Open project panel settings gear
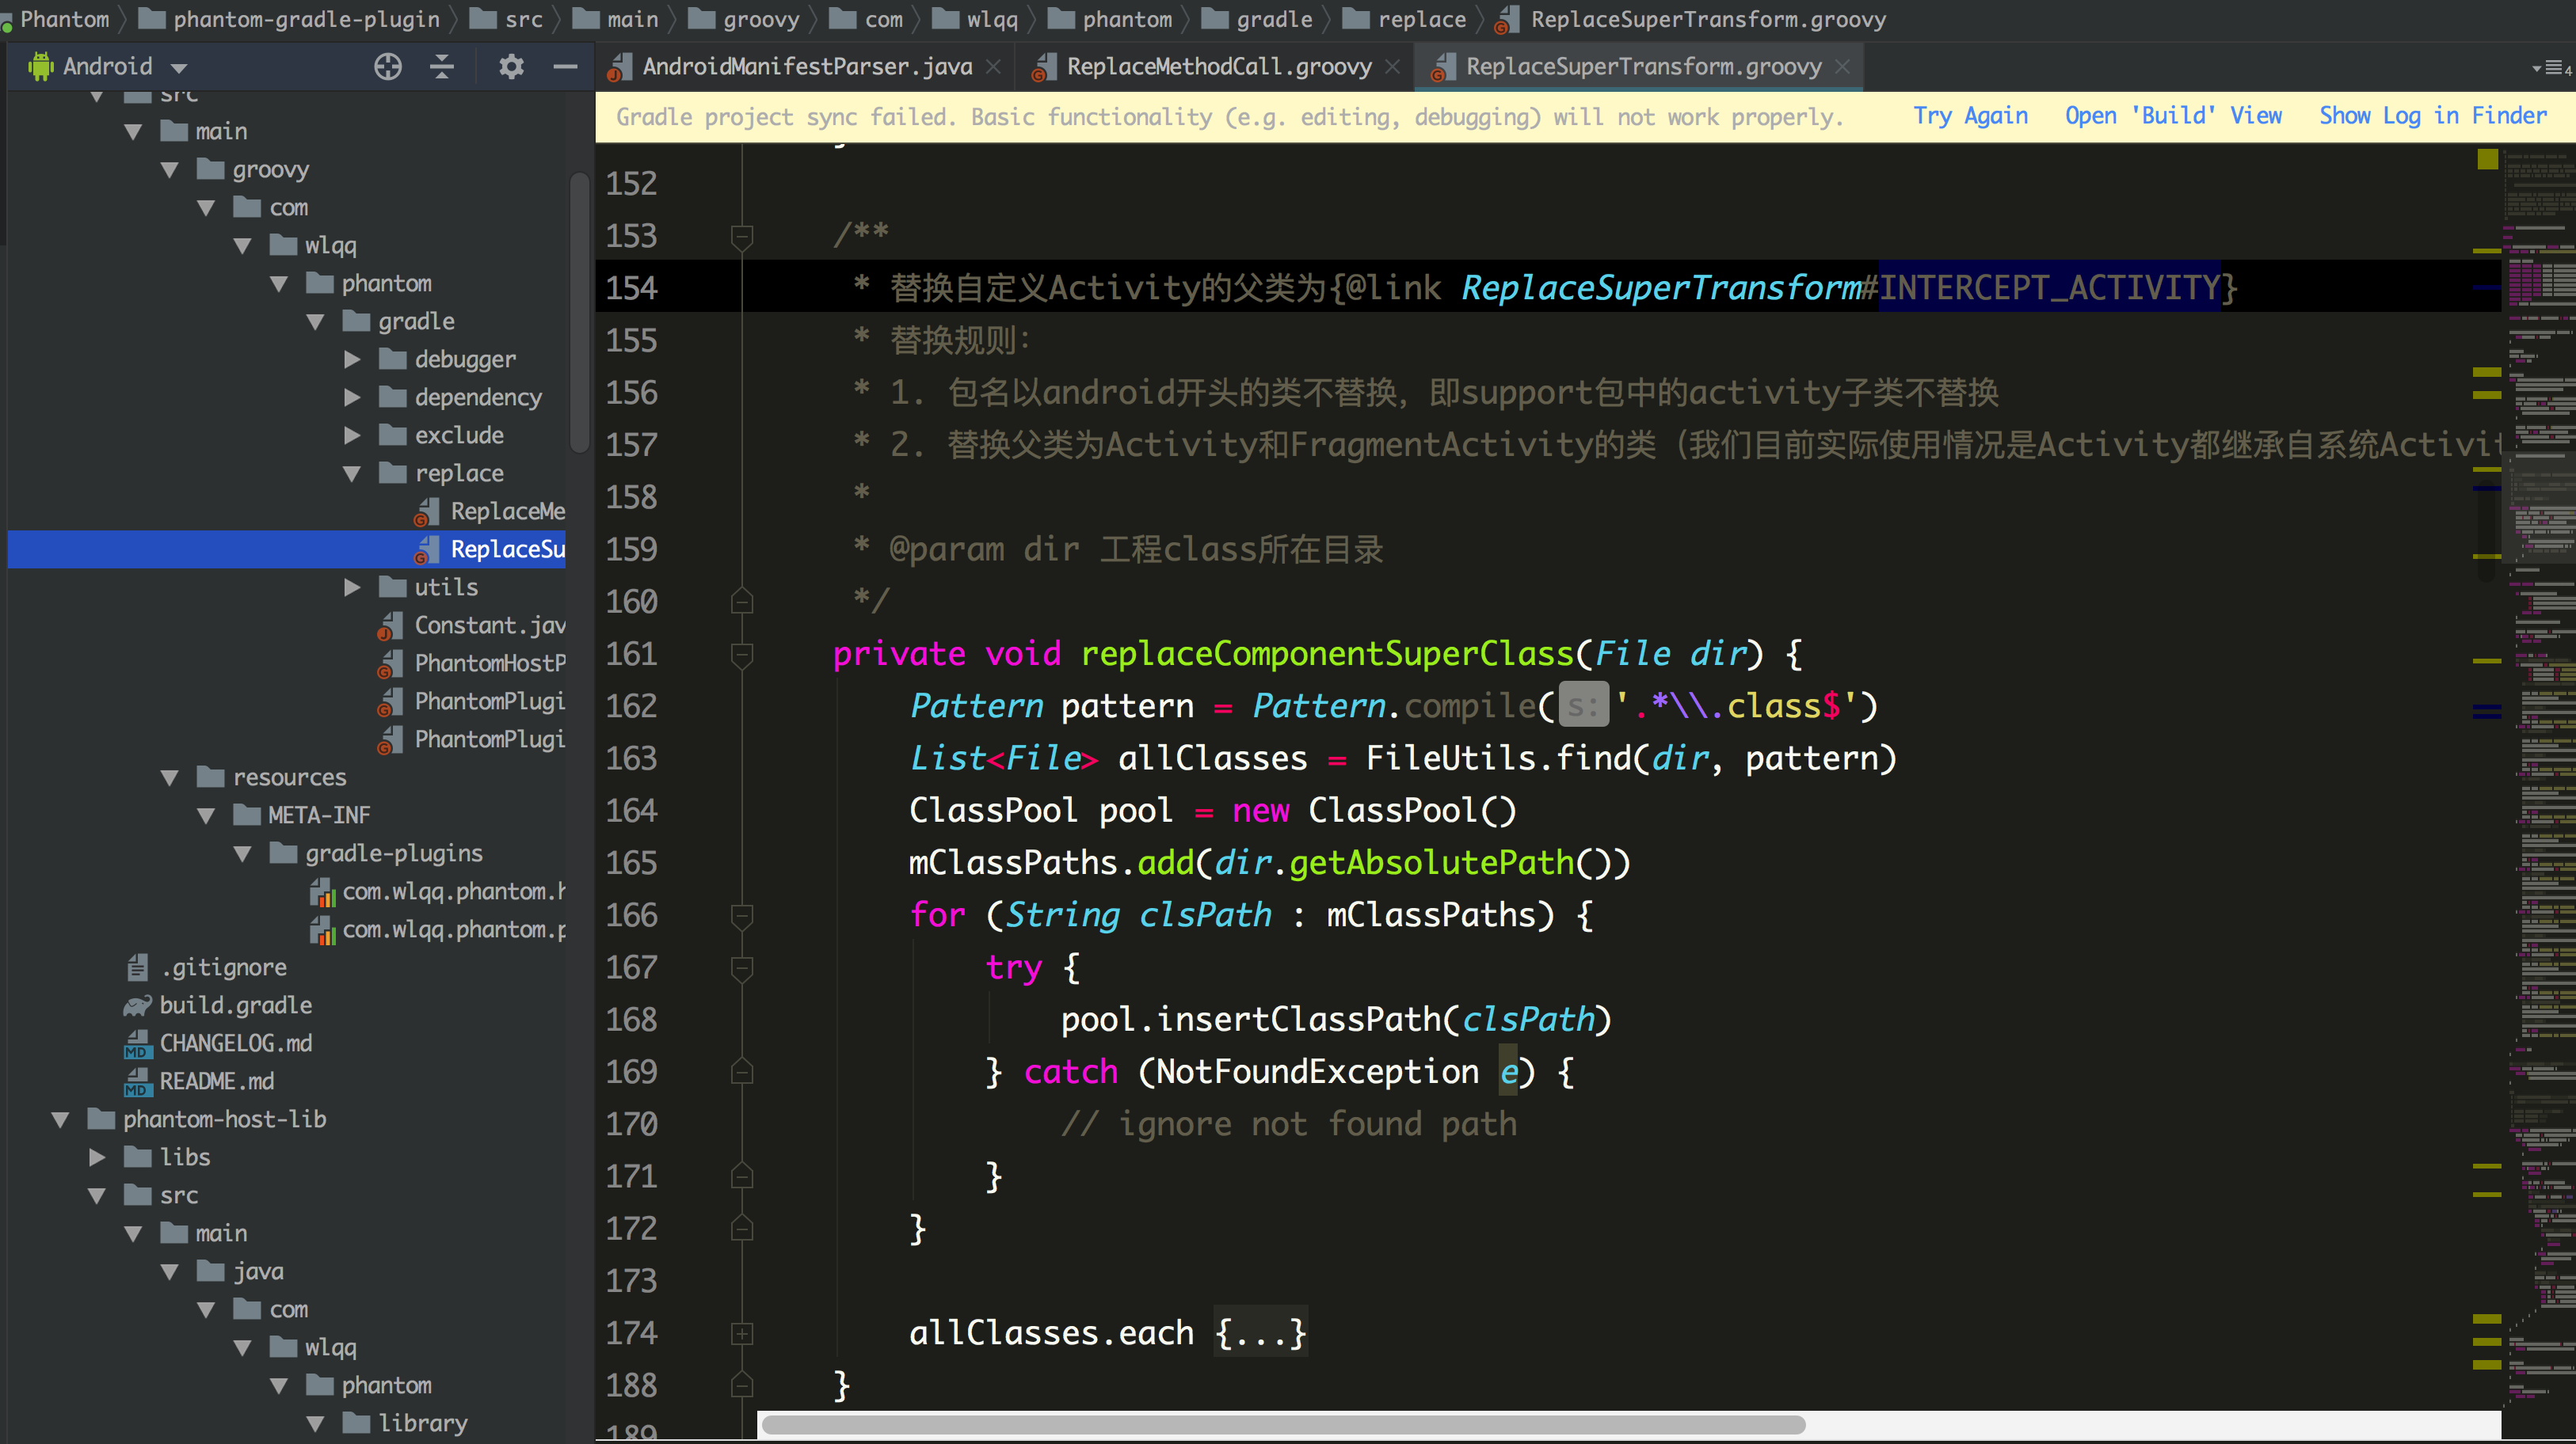Viewport: 2576px width, 1444px height. (511, 67)
